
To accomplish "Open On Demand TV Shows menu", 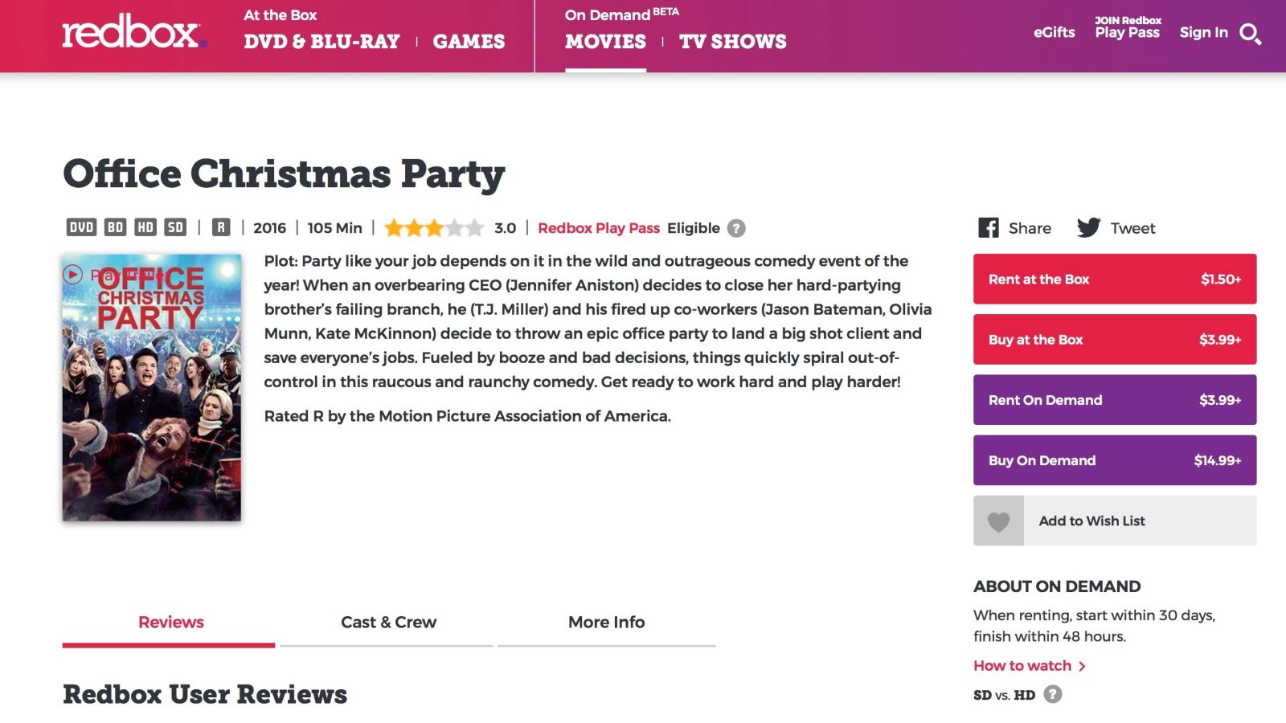I will [x=732, y=42].
